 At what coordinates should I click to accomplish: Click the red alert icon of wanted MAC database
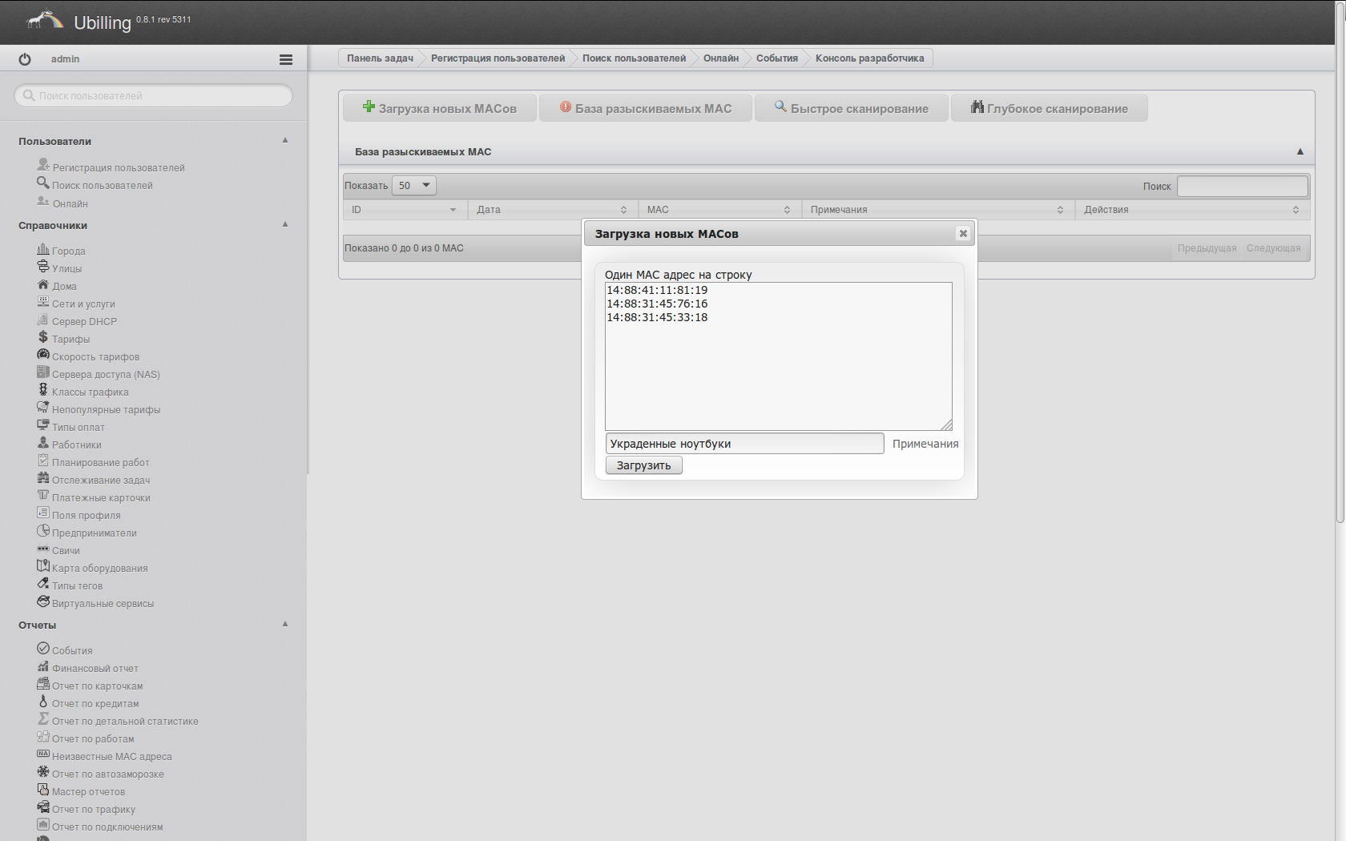click(566, 107)
